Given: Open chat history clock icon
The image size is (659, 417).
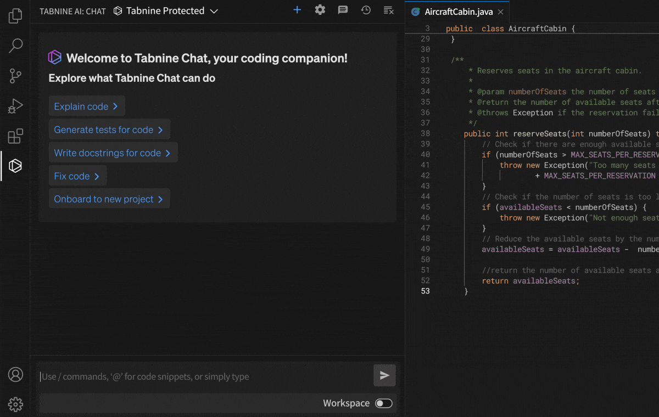Looking at the screenshot, I should (x=365, y=10).
